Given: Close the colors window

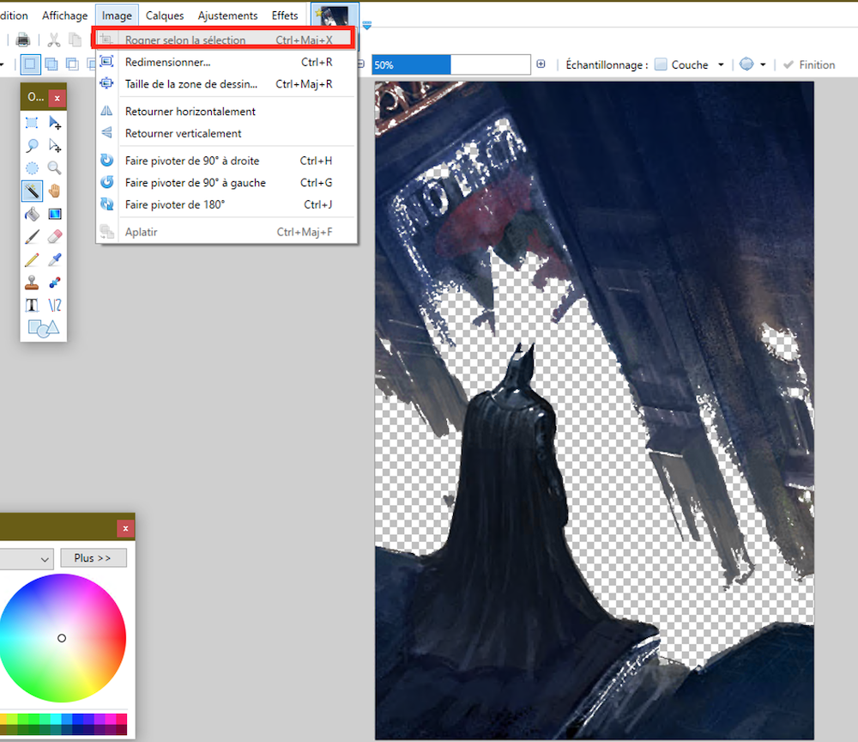Looking at the screenshot, I should 125,528.
